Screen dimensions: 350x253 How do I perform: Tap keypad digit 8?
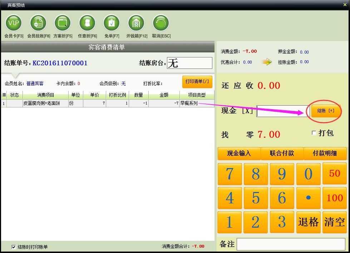(x=256, y=174)
